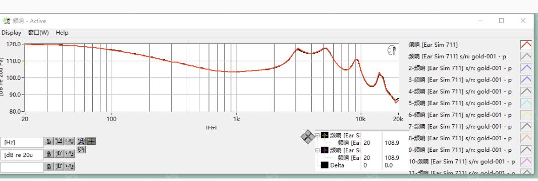
Task: Open the y.yy format menu for dB axis
Action: click(x=70, y=154)
